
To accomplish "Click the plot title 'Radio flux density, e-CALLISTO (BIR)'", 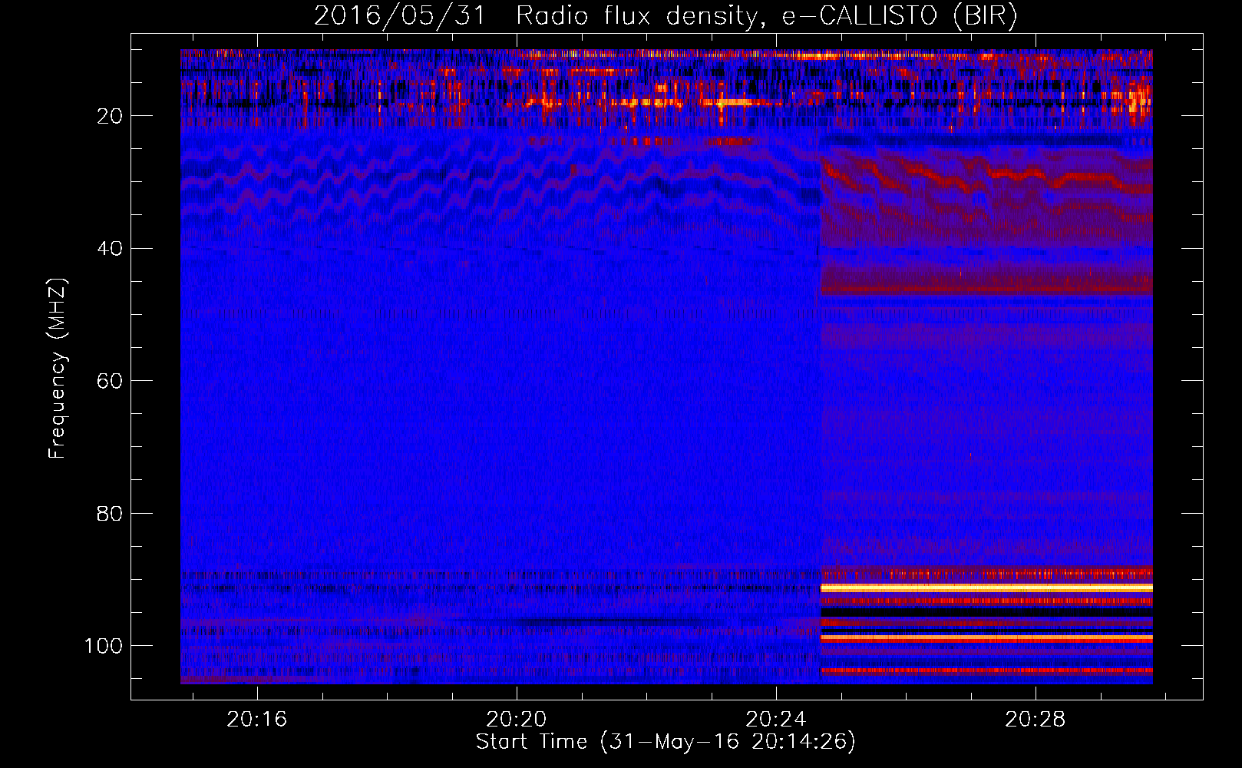I will (767, 16).
